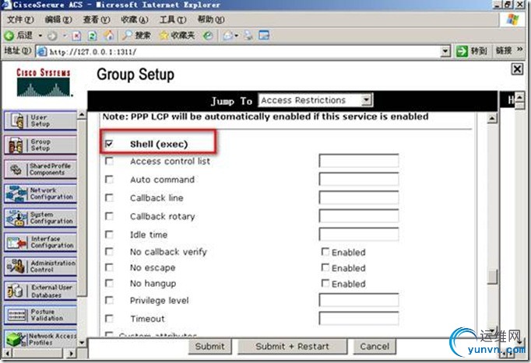Click the Submit button
This screenshot has width=531, height=363.
pos(210,347)
